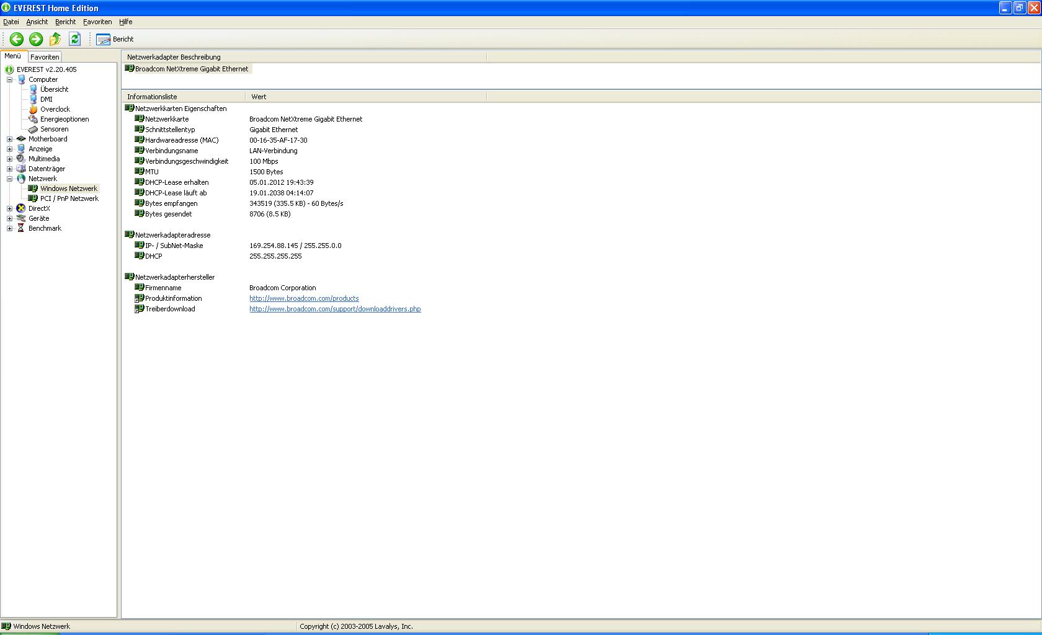This screenshot has width=1042, height=635.
Task: Expand the Multimedia tree node
Action: pos(10,159)
